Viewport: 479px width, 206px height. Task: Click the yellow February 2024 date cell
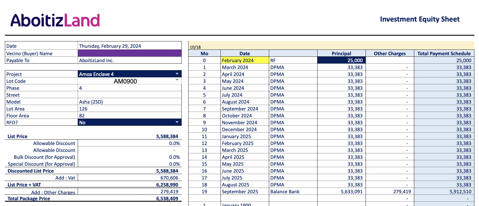pyautogui.click(x=244, y=60)
